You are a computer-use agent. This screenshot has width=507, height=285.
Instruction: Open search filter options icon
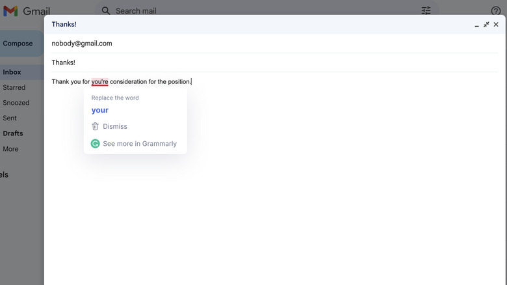point(426,11)
